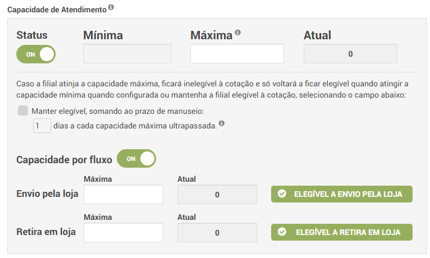The height and width of the screenshot is (258, 430).
Task: Click Envio pela loja Máxima input
Action: 123,195
